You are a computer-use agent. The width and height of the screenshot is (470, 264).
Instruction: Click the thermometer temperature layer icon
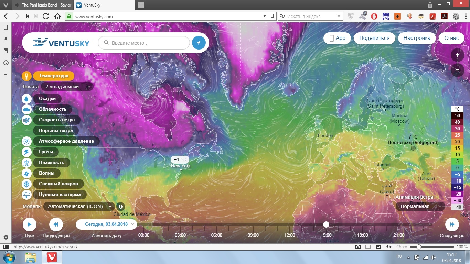[x=27, y=76]
